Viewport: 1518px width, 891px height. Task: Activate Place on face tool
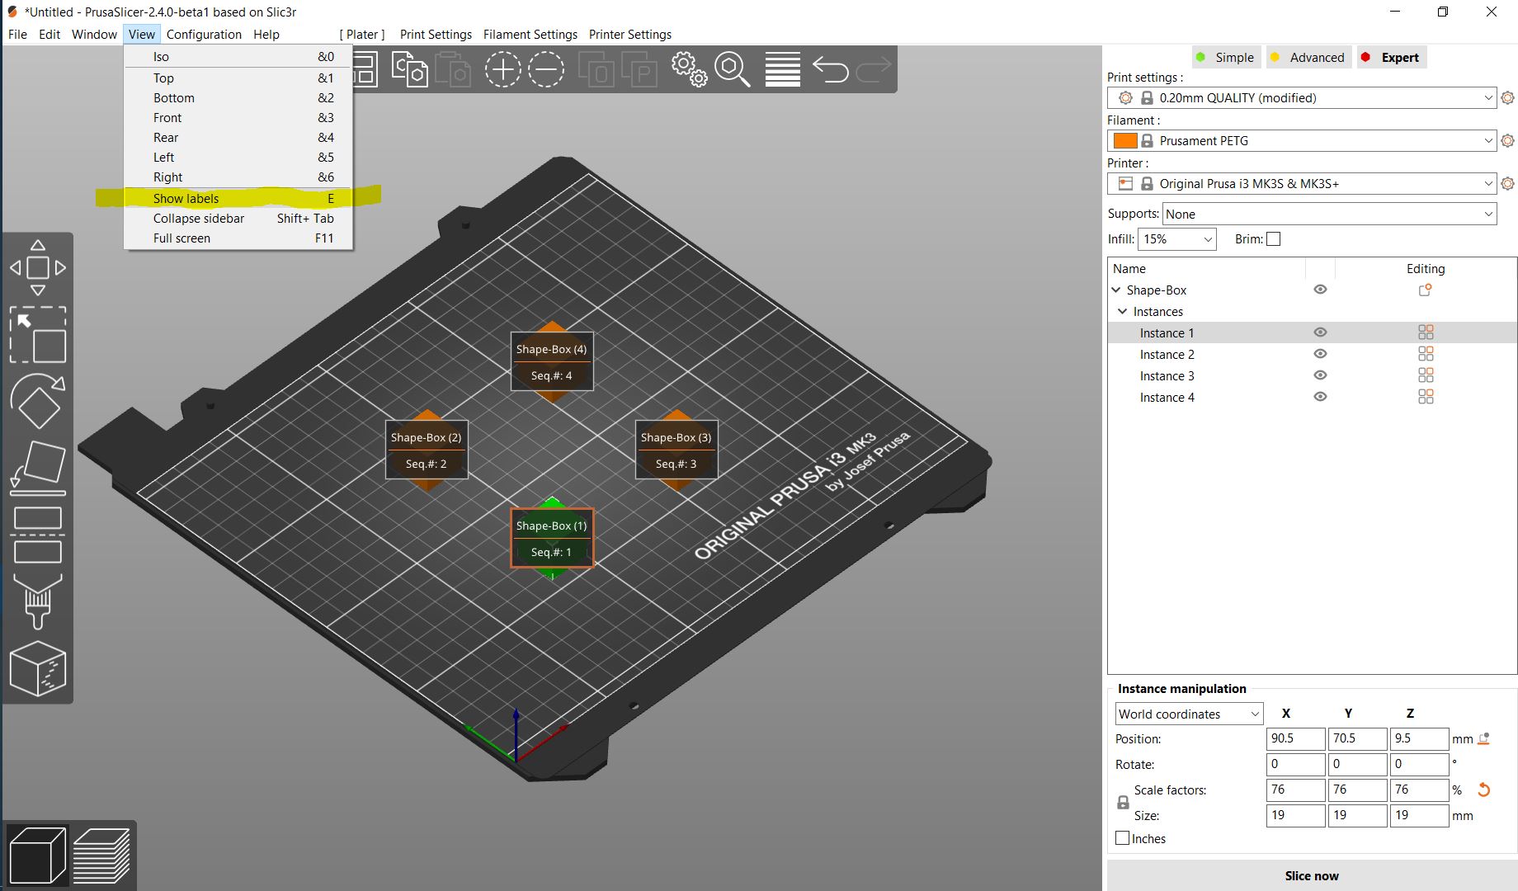click(38, 466)
